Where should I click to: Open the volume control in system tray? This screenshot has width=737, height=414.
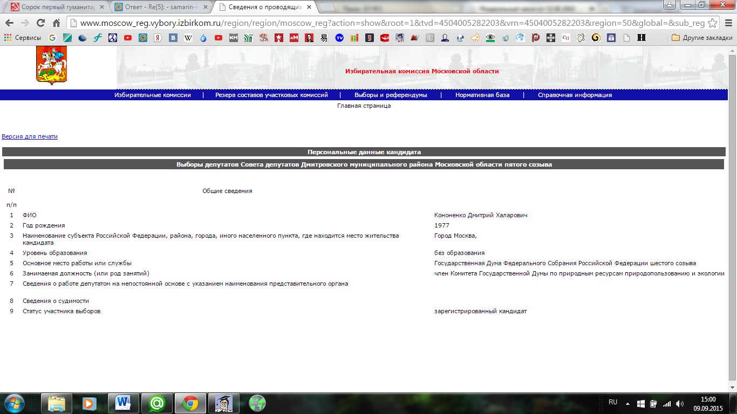coord(679,403)
